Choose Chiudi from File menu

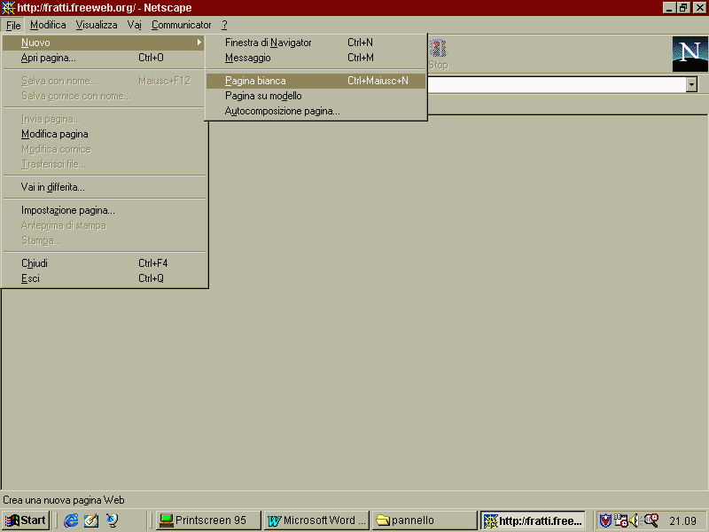(104, 263)
